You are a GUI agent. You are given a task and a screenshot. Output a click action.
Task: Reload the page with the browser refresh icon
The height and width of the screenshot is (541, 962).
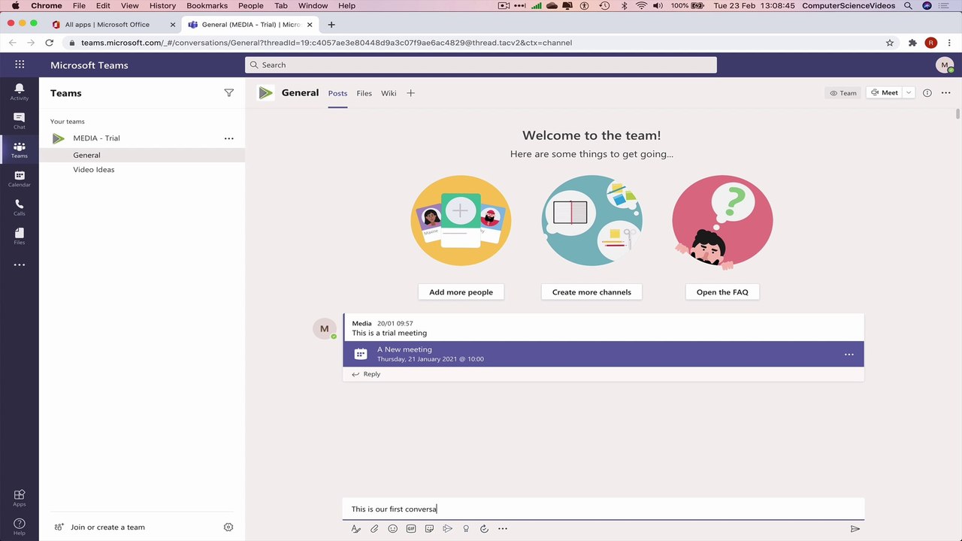pyautogui.click(x=50, y=43)
